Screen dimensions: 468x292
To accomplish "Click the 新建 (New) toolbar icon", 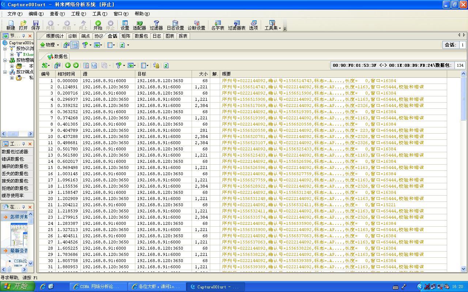I will (x=11, y=25).
